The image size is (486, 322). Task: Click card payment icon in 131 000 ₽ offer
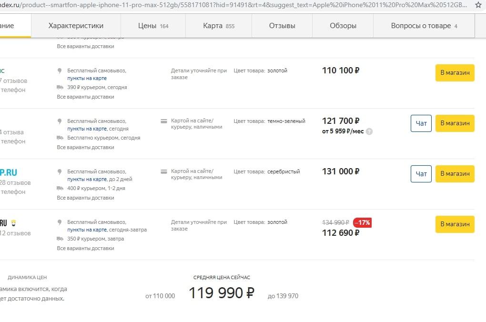click(164, 171)
